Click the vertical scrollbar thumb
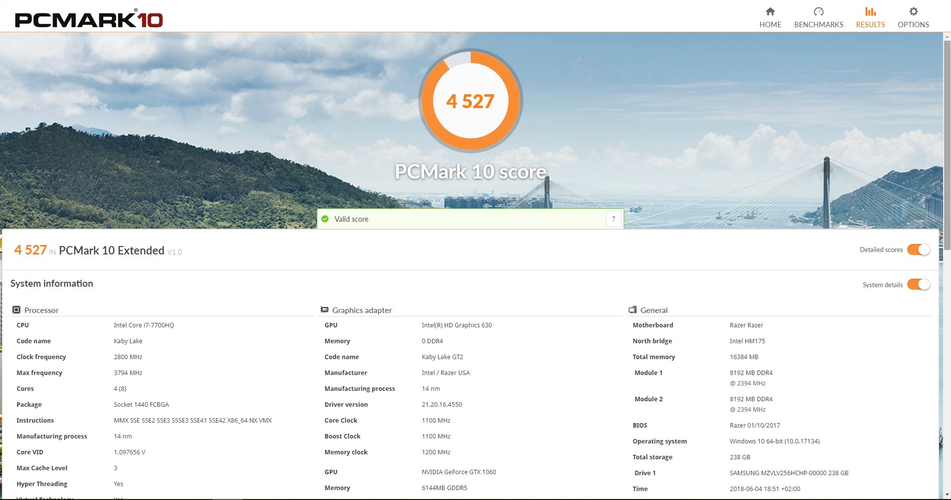The width and height of the screenshot is (951, 500). [x=947, y=146]
